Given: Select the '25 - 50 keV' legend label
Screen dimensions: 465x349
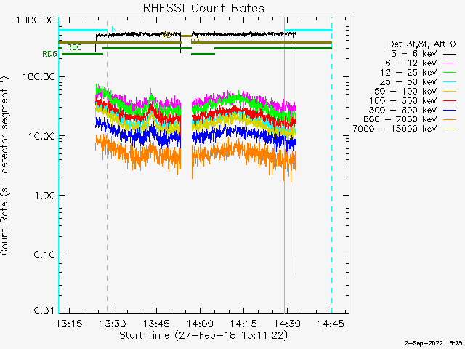Looking at the screenshot, I should point(408,82).
